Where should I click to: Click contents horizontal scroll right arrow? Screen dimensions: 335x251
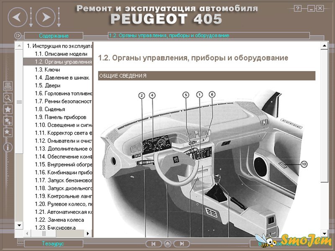pos(88,233)
